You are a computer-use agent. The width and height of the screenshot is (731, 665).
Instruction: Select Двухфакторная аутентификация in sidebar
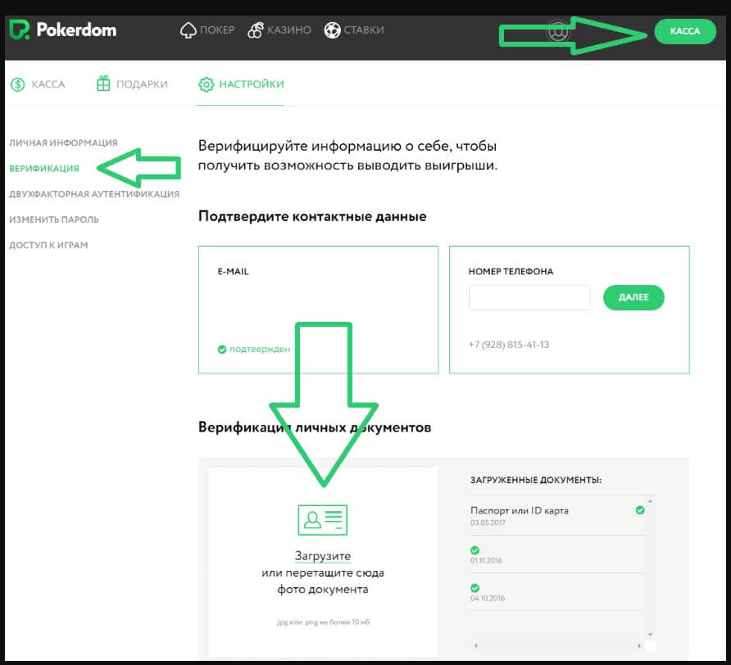94,194
